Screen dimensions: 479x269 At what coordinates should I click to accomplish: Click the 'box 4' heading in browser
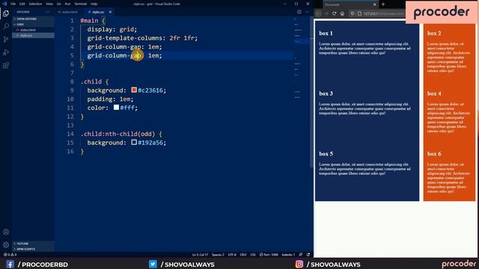(434, 93)
